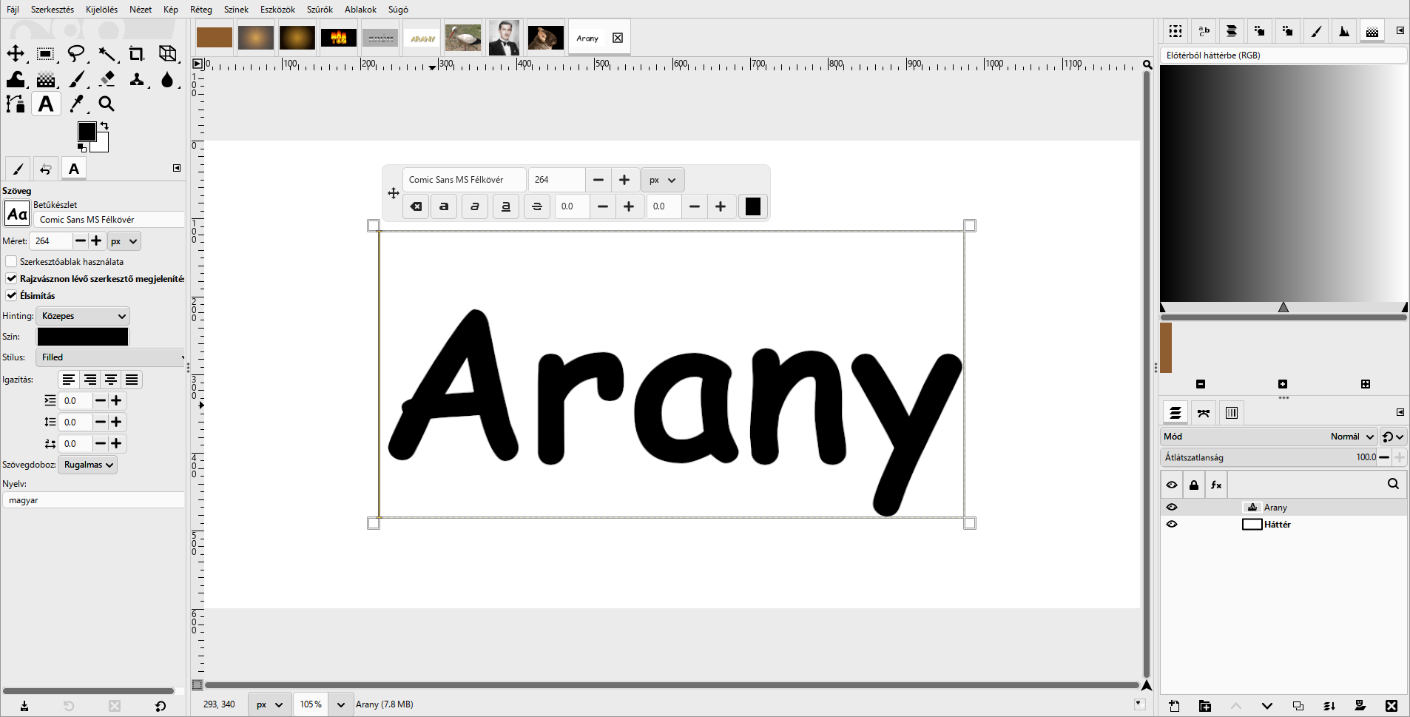Toggle 'Rajzvásznon lévő szerkesztő' checkbox
1410x717 pixels.
pyautogui.click(x=11, y=278)
